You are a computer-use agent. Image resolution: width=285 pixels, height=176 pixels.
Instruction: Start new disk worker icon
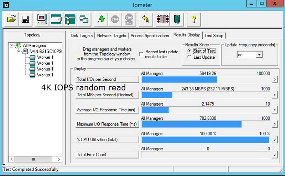[x=56, y=19]
